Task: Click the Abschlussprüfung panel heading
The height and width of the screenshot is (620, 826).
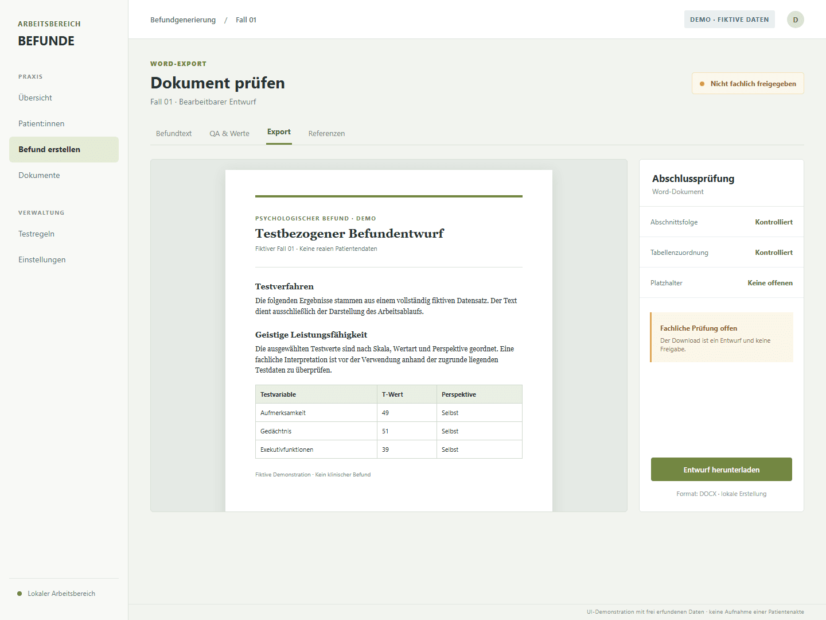Action: pyautogui.click(x=693, y=179)
